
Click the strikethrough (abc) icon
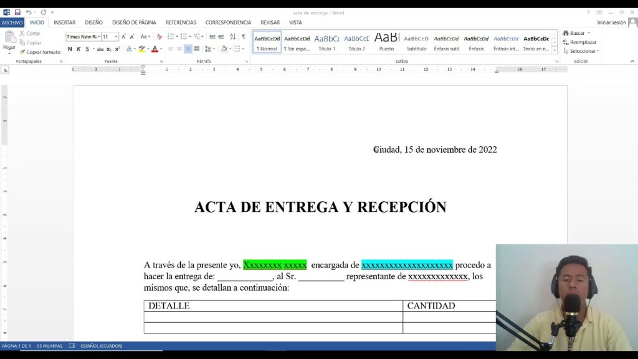point(100,49)
